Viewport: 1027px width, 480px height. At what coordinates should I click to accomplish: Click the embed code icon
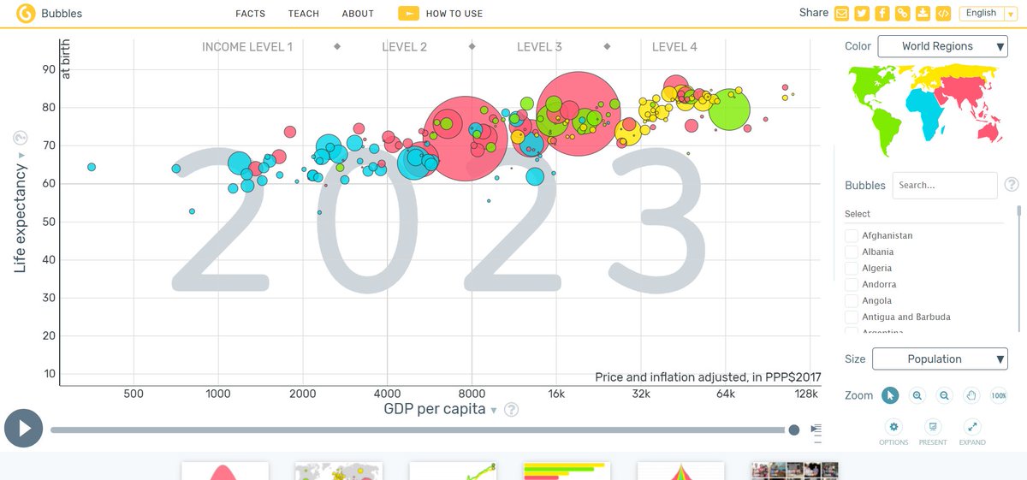943,13
